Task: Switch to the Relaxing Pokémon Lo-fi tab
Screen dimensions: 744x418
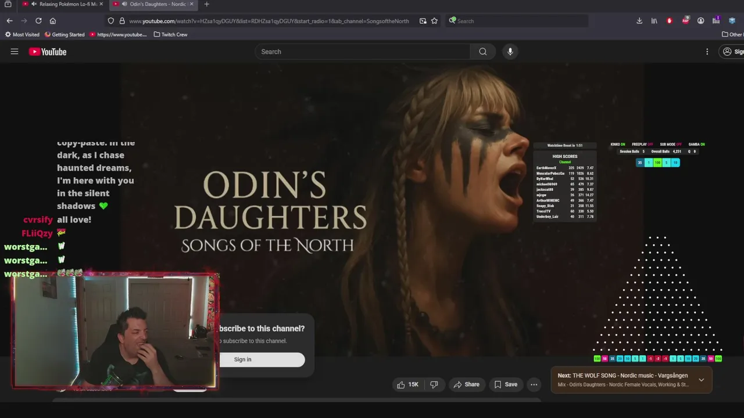Action: (x=62, y=4)
